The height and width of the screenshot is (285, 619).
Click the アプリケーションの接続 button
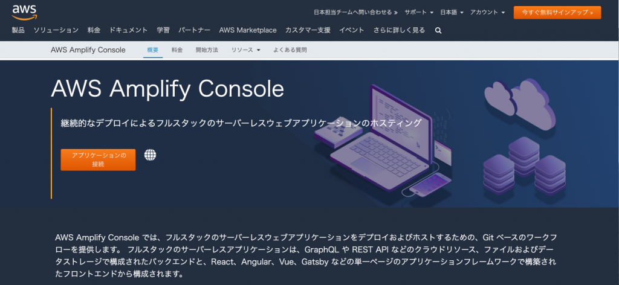coord(98,159)
